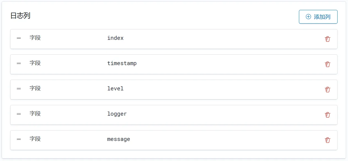Click the drag handle of index row
This screenshot has height=161, width=348.
click(x=19, y=38)
